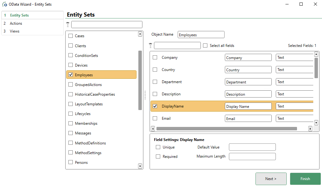
Task: Click the entity set filter funnel icon
Action: click(x=68, y=24)
